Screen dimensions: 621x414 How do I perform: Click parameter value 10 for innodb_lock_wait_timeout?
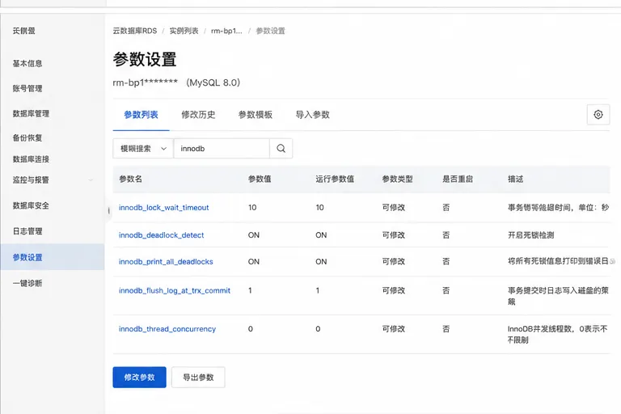[252, 208]
